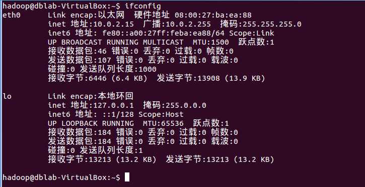Click the sent bytes 13908 (13.9 KB)
Image resolution: width=365 pixels, height=187 pixels.
[x=231, y=78]
